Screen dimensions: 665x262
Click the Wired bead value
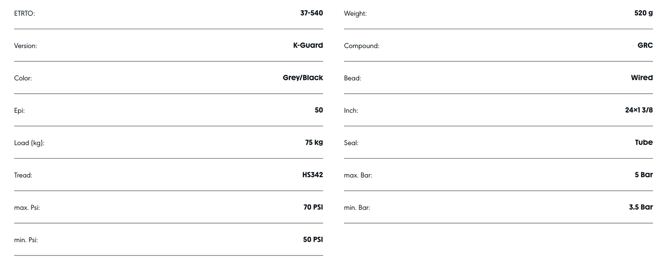pos(642,78)
